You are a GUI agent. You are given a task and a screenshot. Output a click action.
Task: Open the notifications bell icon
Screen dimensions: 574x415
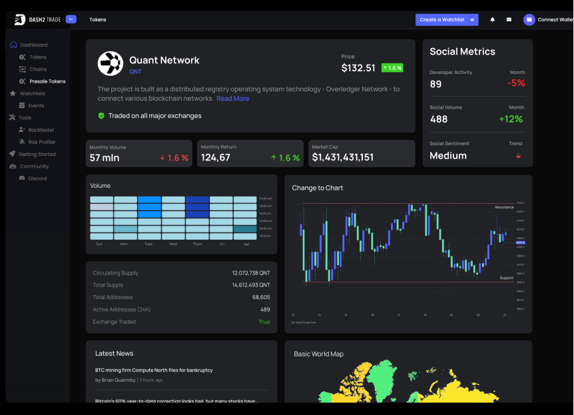[x=492, y=20]
